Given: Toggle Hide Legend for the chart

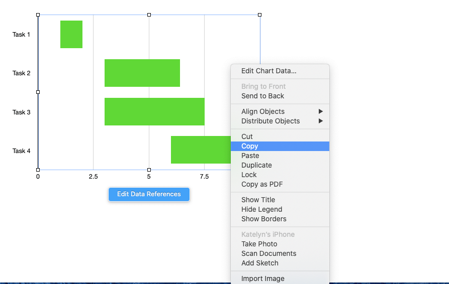Looking at the screenshot, I should (x=261, y=209).
